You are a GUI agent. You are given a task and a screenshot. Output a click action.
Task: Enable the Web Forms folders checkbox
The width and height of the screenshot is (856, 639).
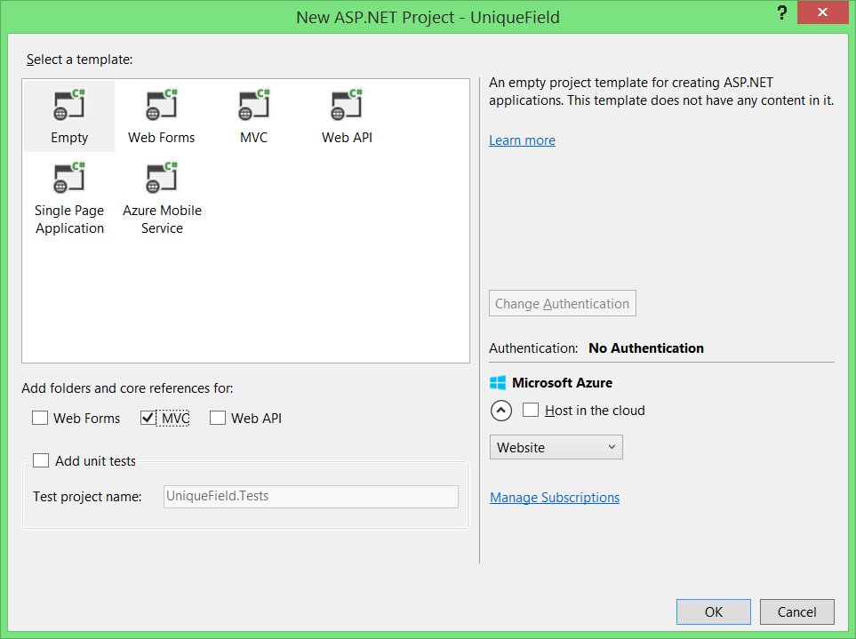pyautogui.click(x=40, y=418)
